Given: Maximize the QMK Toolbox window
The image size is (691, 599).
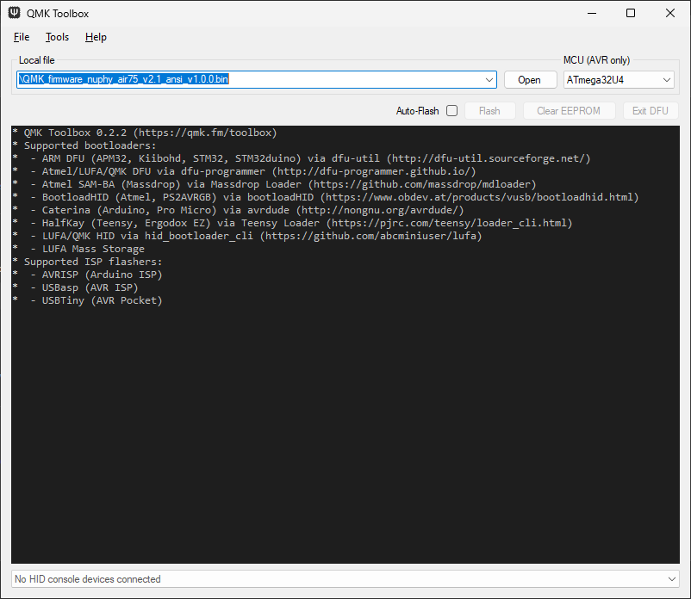Looking at the screenshot, I should [x=630, y=13].
